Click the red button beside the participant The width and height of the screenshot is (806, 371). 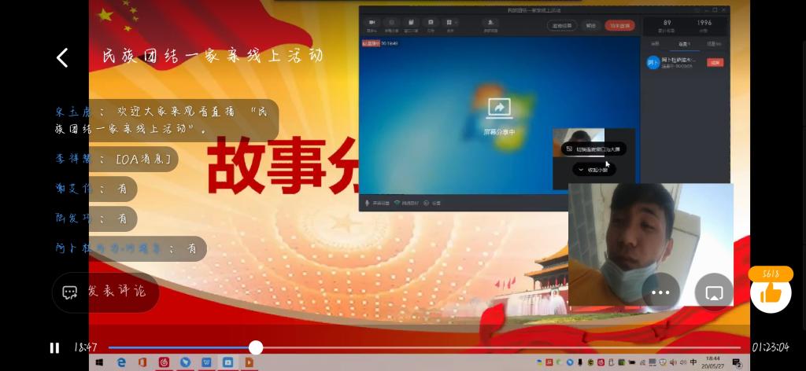pyautogui.click(x=715, y=62)
